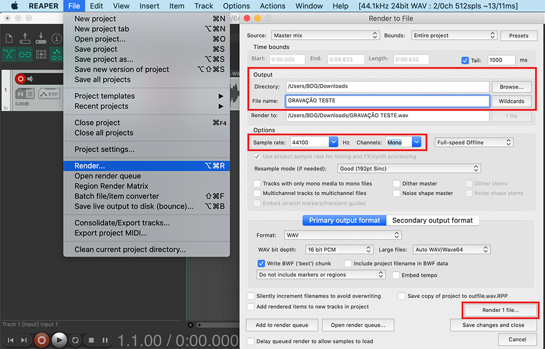
Task: Click the save project down-arrow toolbar icon
Action: (x=41, y=38)
